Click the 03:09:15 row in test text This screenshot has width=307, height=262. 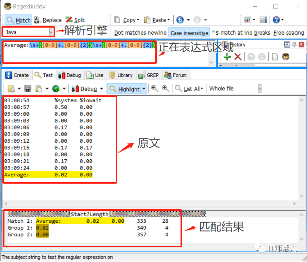pyautogui.click(x=48, y=148)
